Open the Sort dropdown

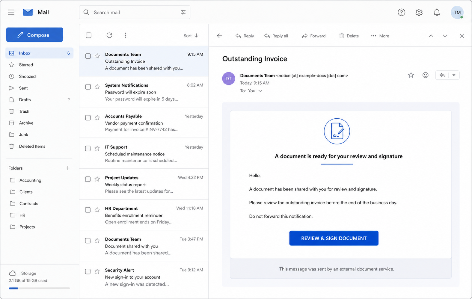coord(191,36)
